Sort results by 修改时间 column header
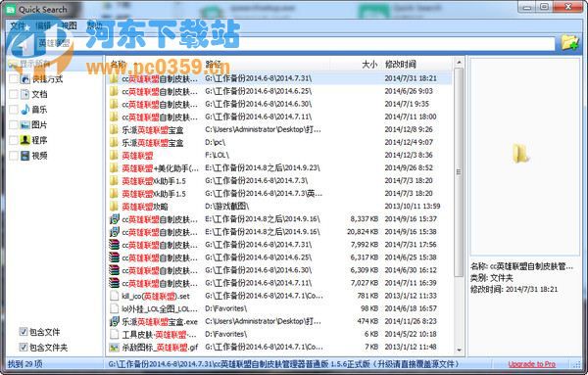Image resolution: width=588 pixels, height=375 pixels. click(401, 64)
